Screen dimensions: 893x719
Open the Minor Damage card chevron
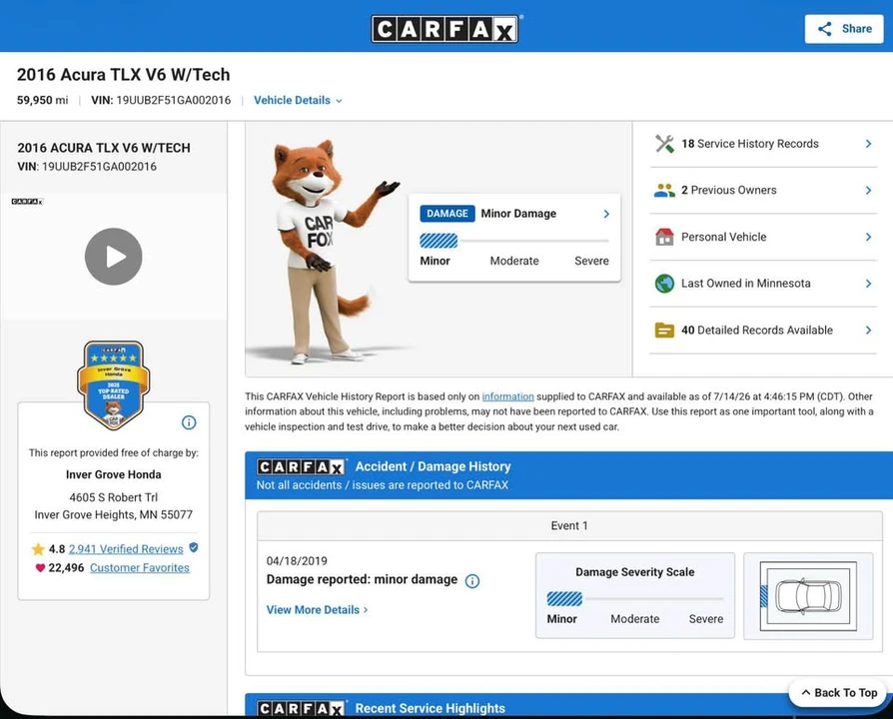pyautogui.click(x=606, y=214)
